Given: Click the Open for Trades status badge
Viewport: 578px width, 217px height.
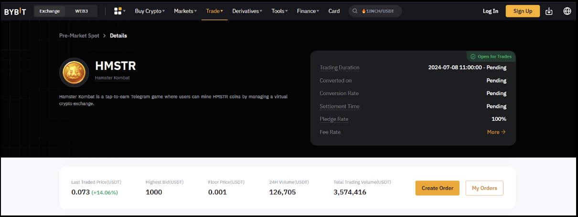Looking at the screenshot, I should tap(491, 57).
